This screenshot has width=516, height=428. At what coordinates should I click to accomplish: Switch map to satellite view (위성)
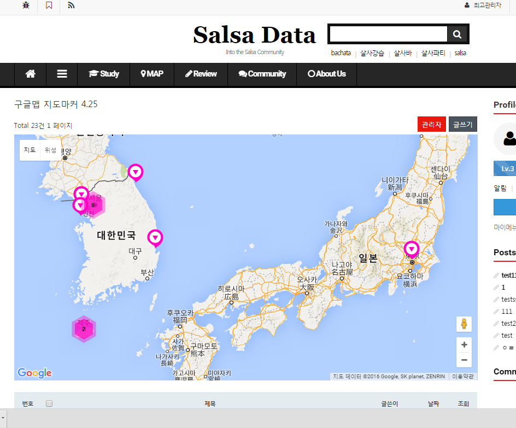point(50,150)
